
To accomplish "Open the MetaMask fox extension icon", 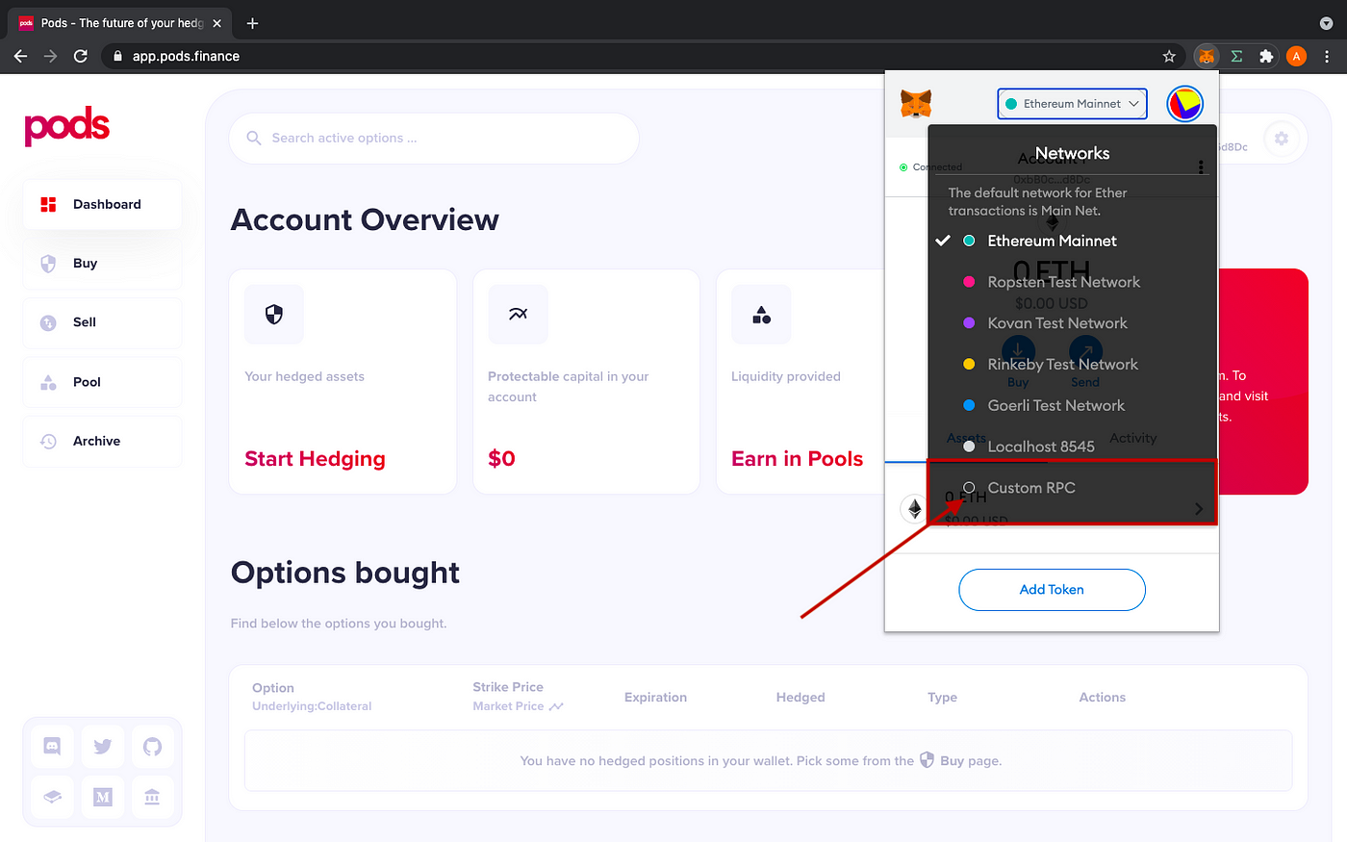I will click(x=1207, y=56).
